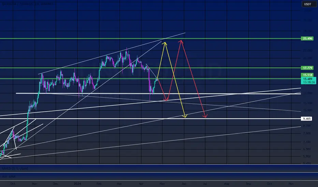Select the green horizontal line at 17.779

pos(150,68)
